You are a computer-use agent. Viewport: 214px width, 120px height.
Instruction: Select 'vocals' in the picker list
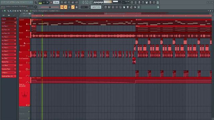point(9,23)
